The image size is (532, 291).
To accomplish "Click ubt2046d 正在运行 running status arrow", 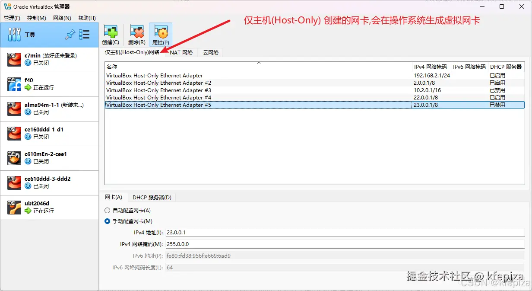I will tap(28, 211).
